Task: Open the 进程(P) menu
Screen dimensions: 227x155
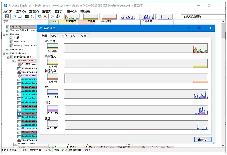Action: (x=47, y=11)
